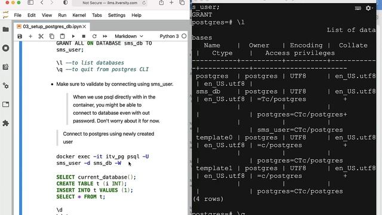
Task: Click the sms_db row name in terminal
Action: [208, 91]
